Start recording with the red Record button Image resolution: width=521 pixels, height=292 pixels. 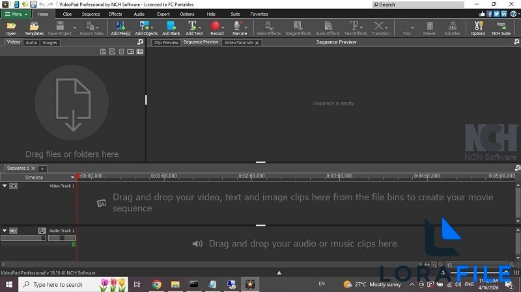pos(215,26)
